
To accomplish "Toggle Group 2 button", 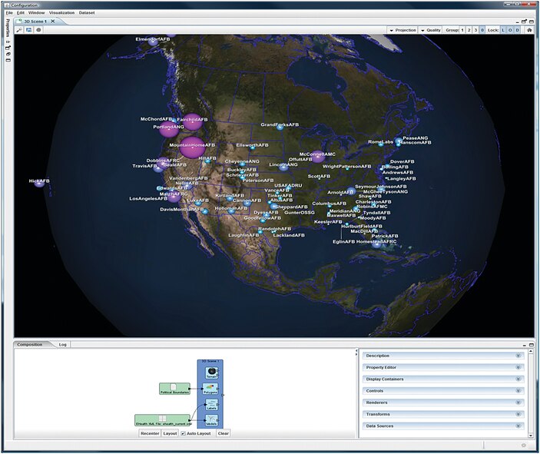I will pyautogui.click(x=469, y=30).
